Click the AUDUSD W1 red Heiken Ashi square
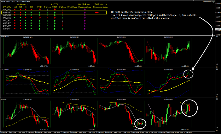221x134 pixels. point(15,9)
